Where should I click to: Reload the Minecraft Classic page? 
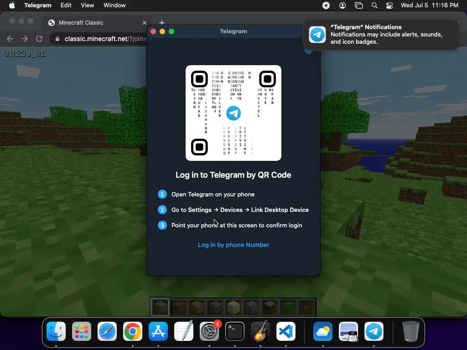(39, 39)
